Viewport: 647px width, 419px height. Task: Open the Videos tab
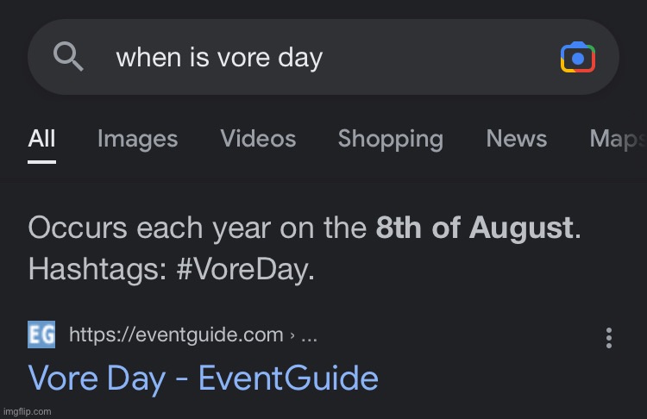pos(258,139)
